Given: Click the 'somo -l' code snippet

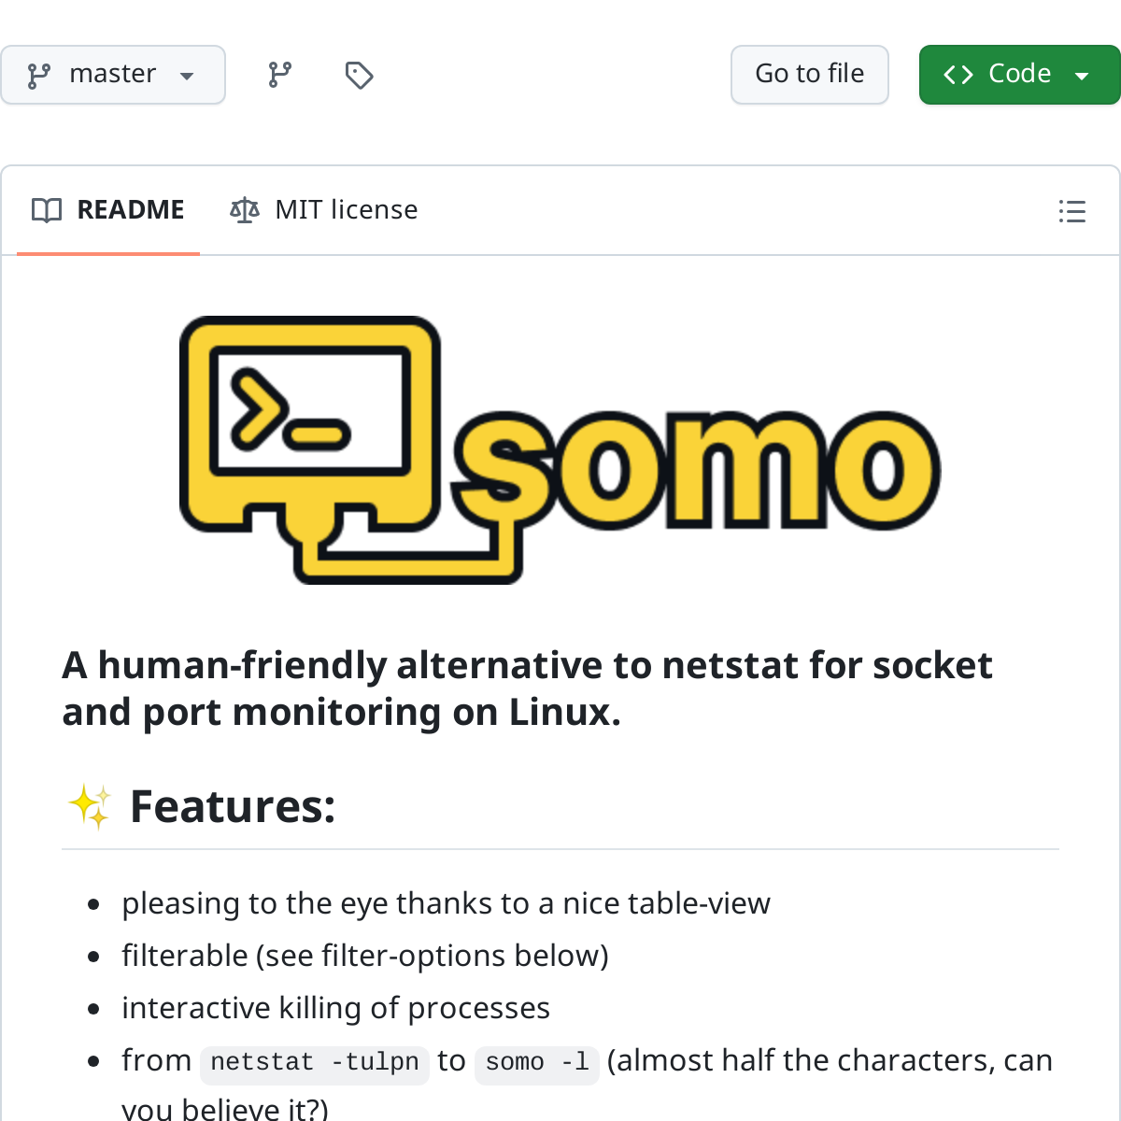Looking at the screenshot, I should tap(537, 1062).
